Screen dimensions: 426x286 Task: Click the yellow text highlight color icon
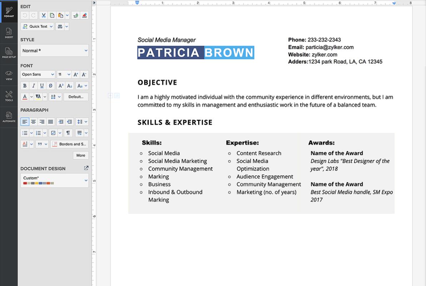pos(38,97)
